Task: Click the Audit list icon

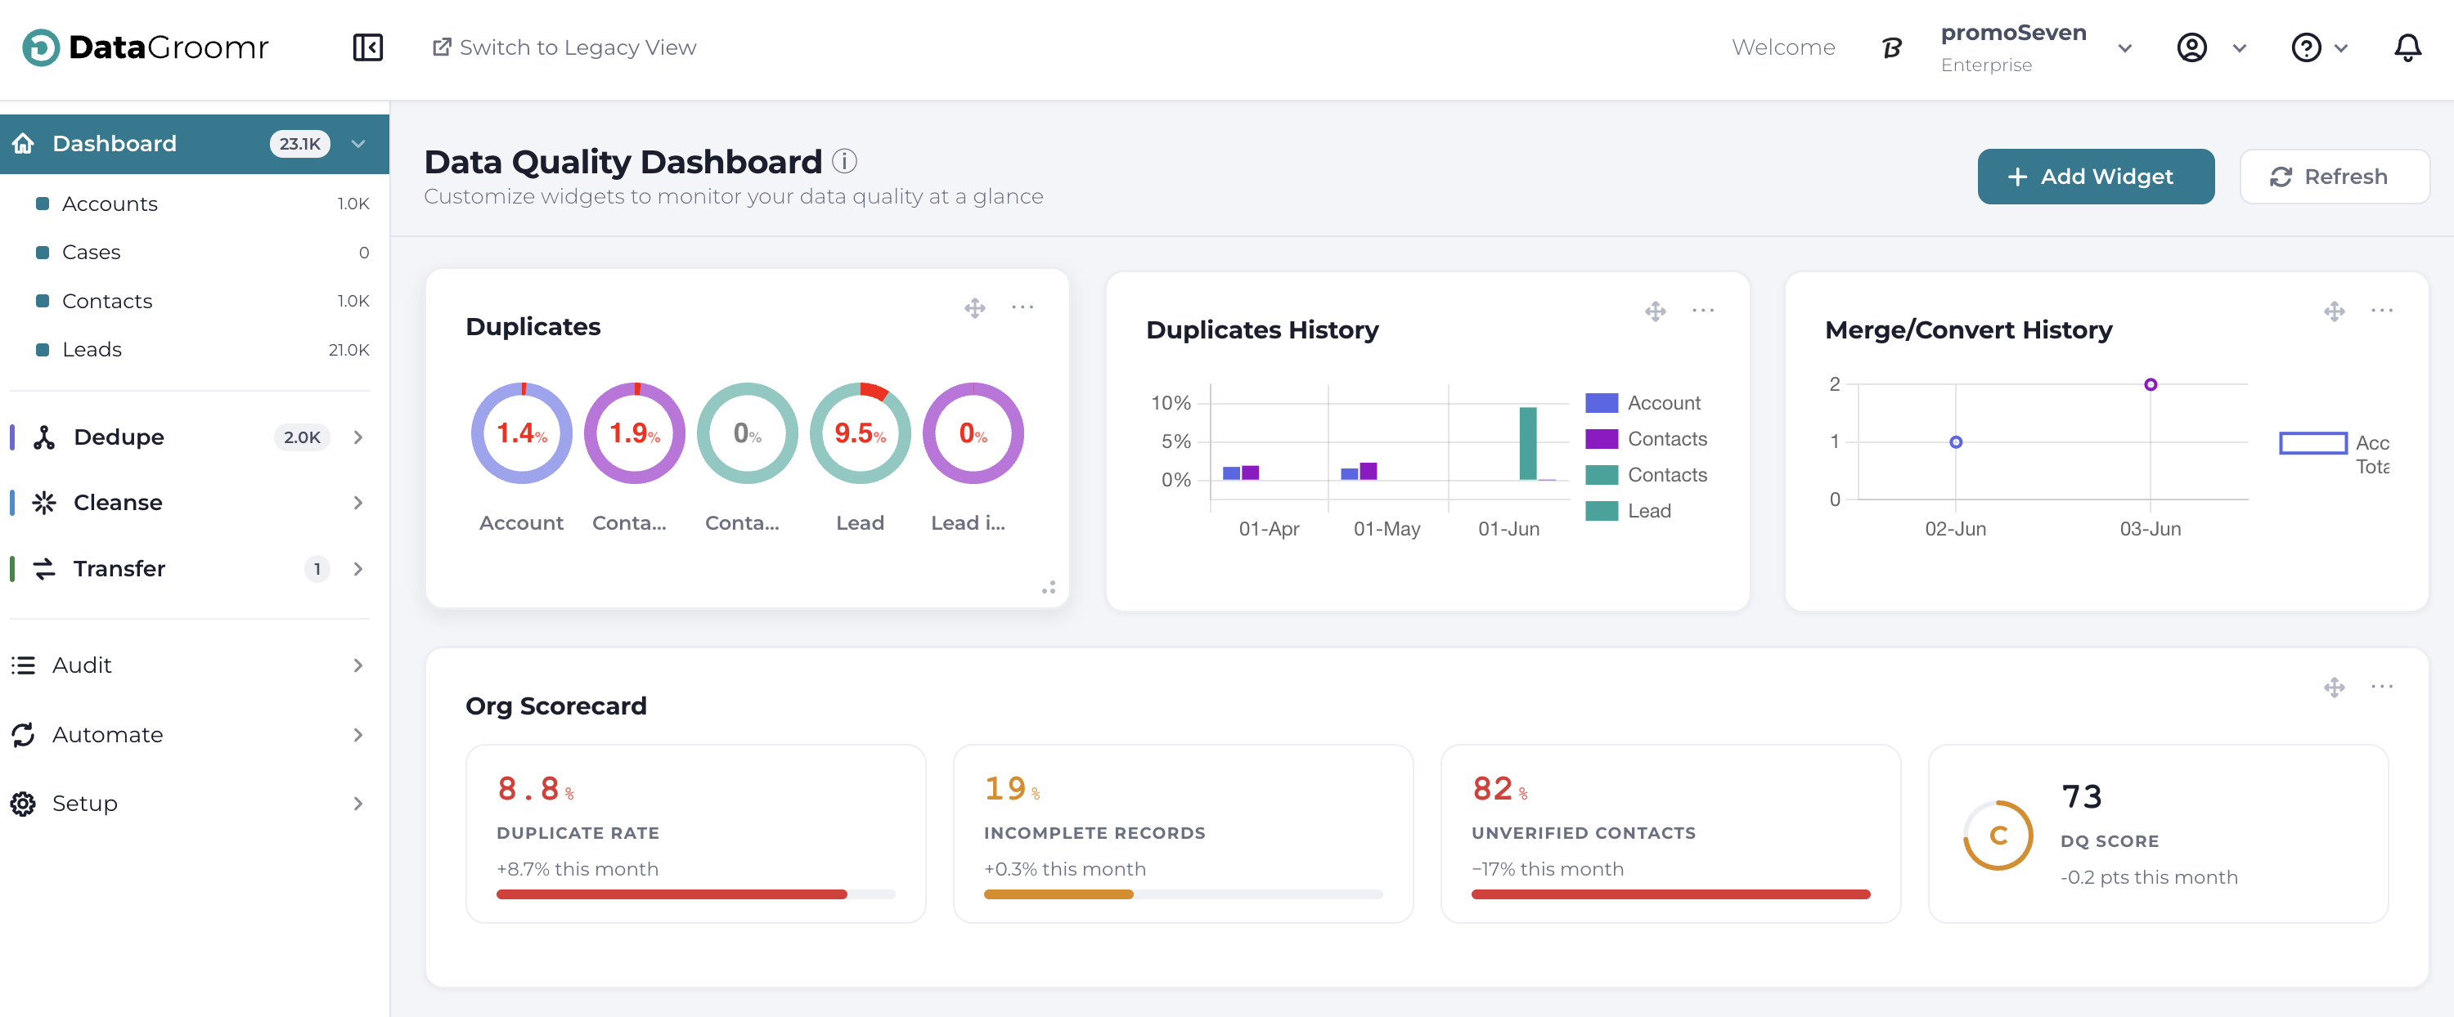Action: click(x=24, y=665)
